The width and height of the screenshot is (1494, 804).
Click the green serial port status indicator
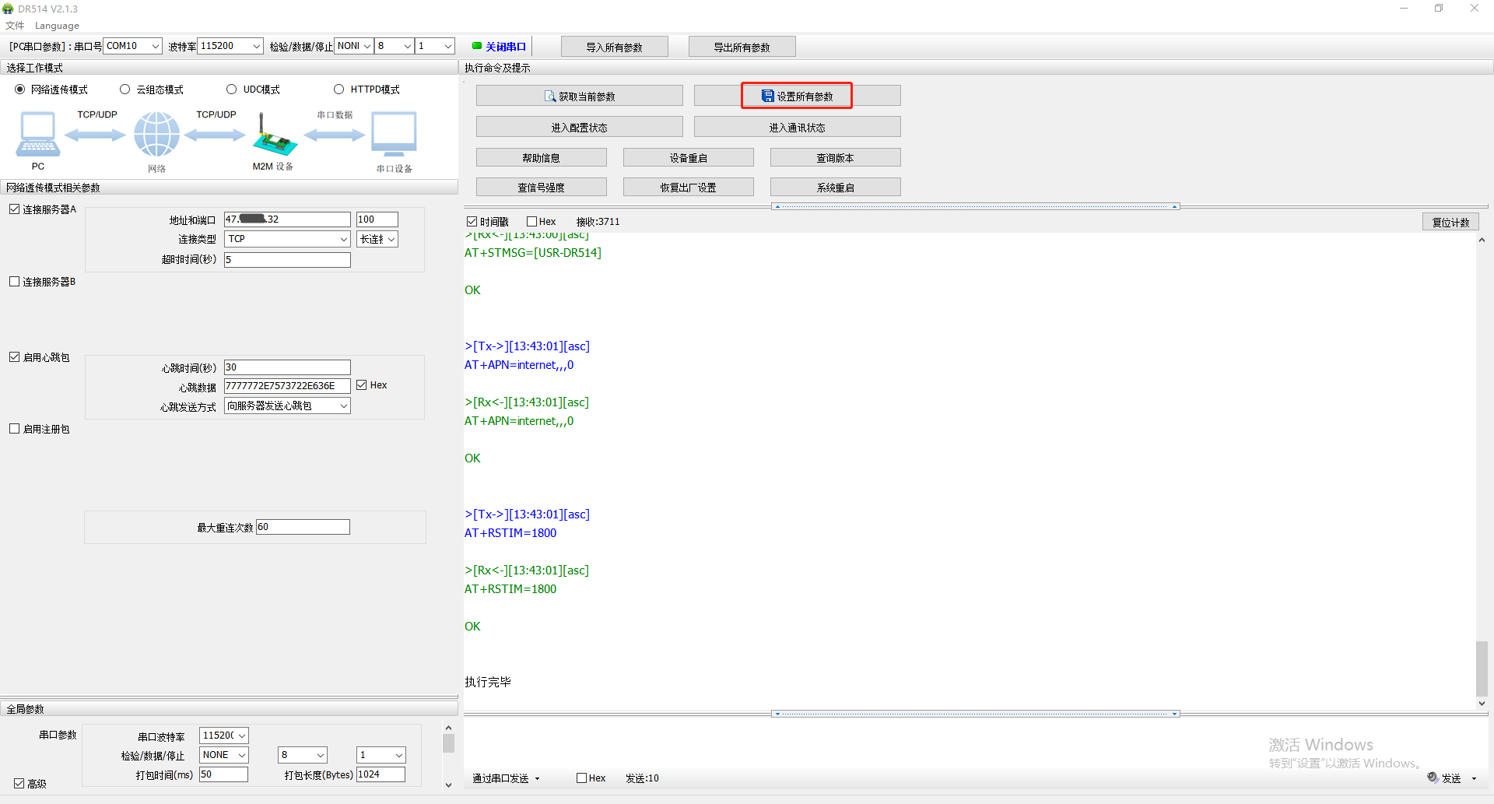pos(477,46)
